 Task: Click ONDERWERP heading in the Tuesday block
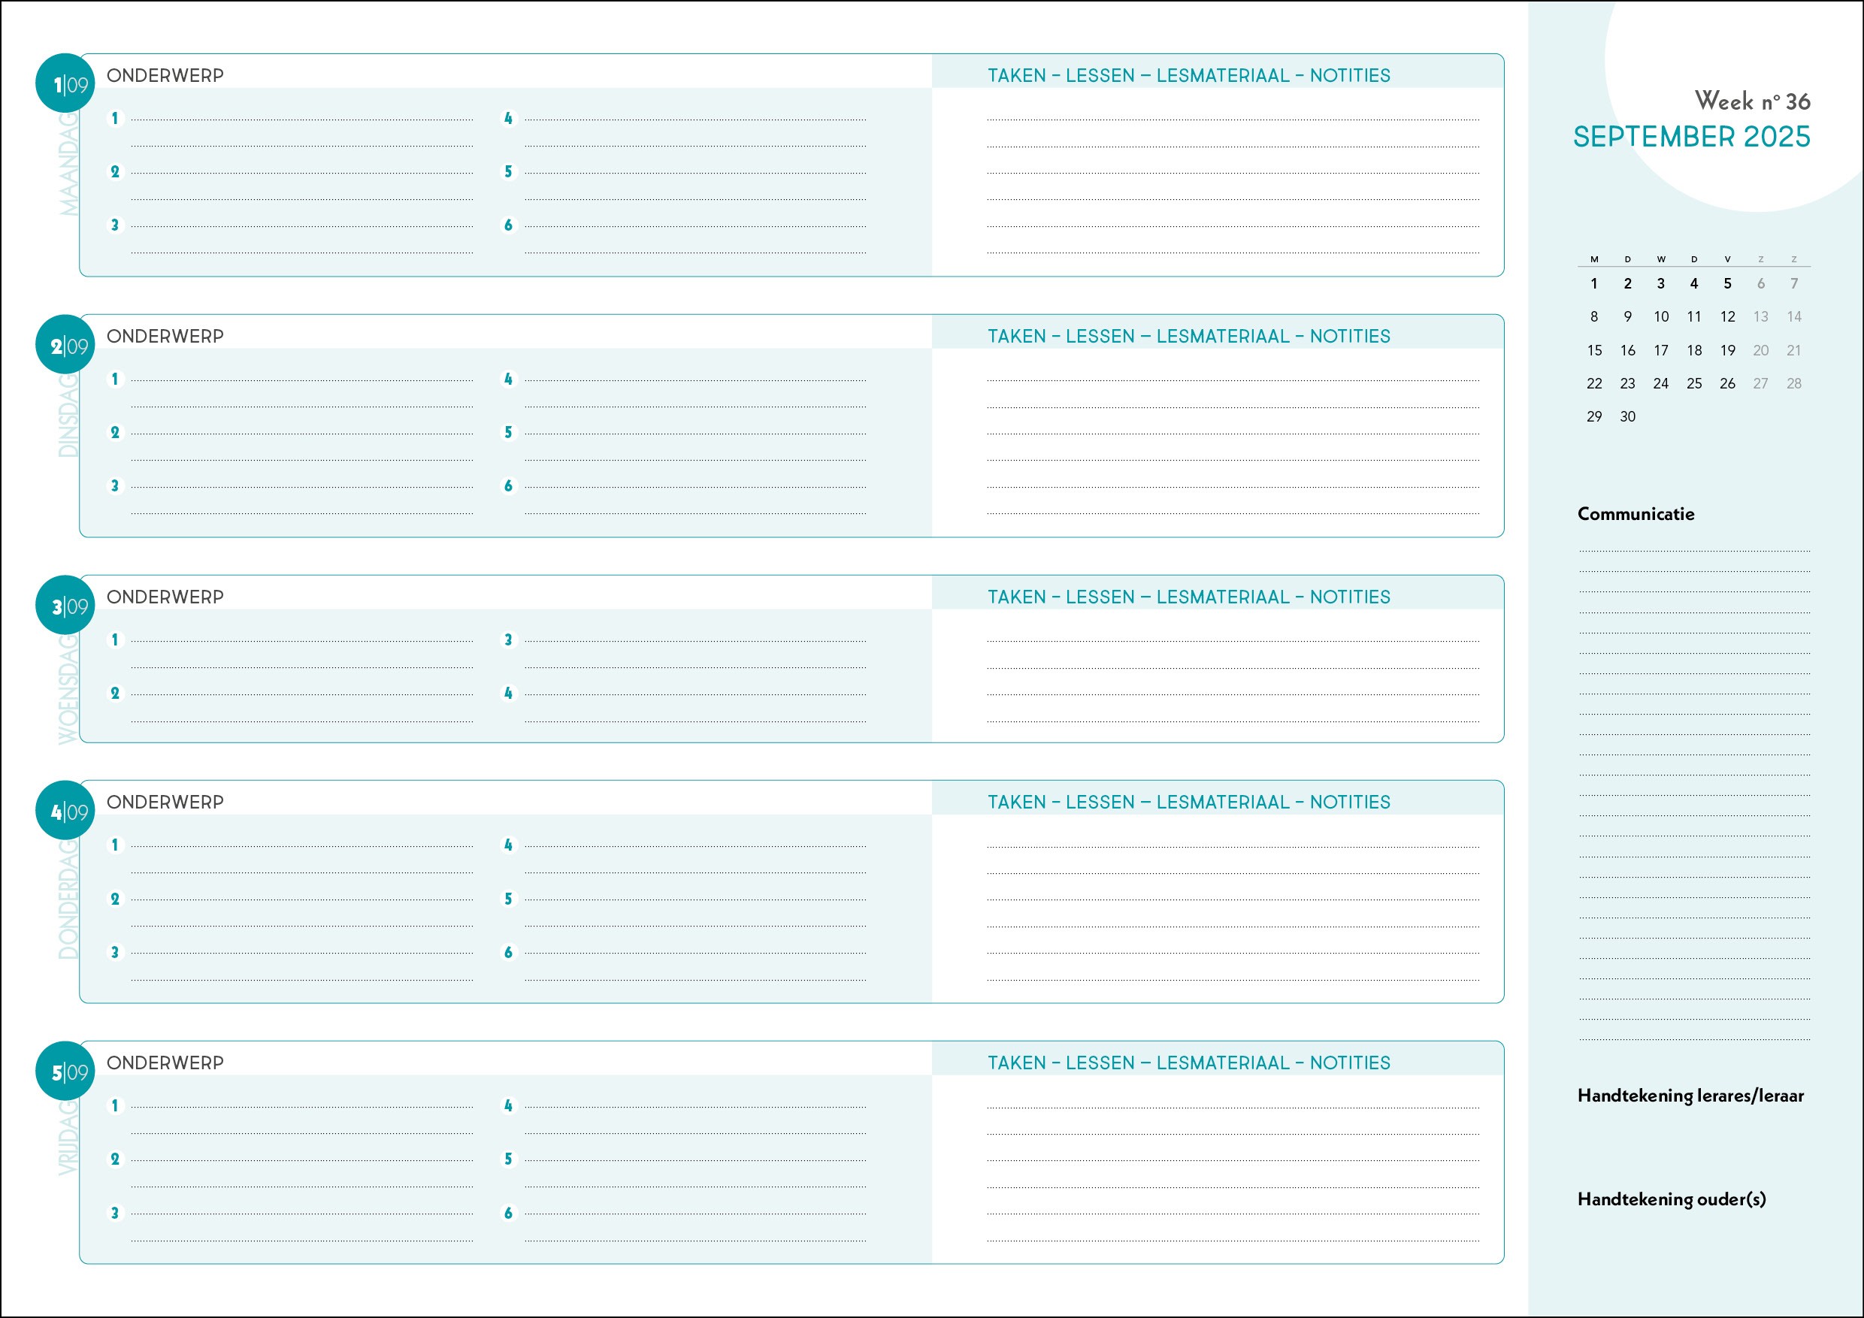(x=165, y=336)
